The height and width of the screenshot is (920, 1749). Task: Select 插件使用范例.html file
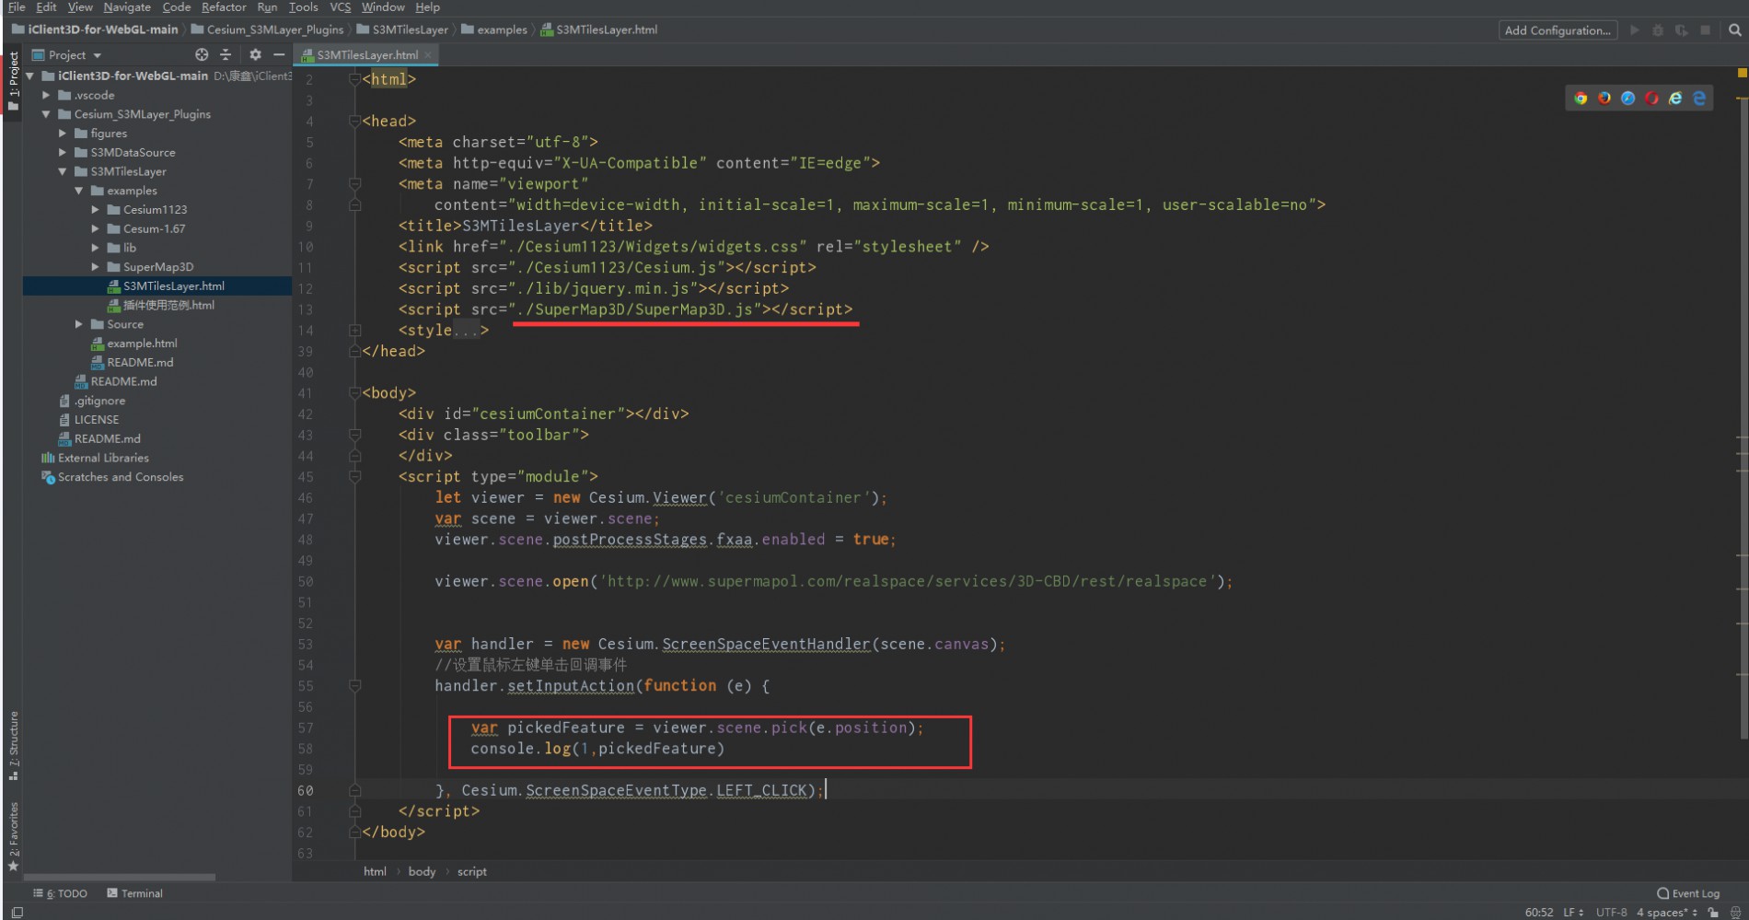coord(168,305)
